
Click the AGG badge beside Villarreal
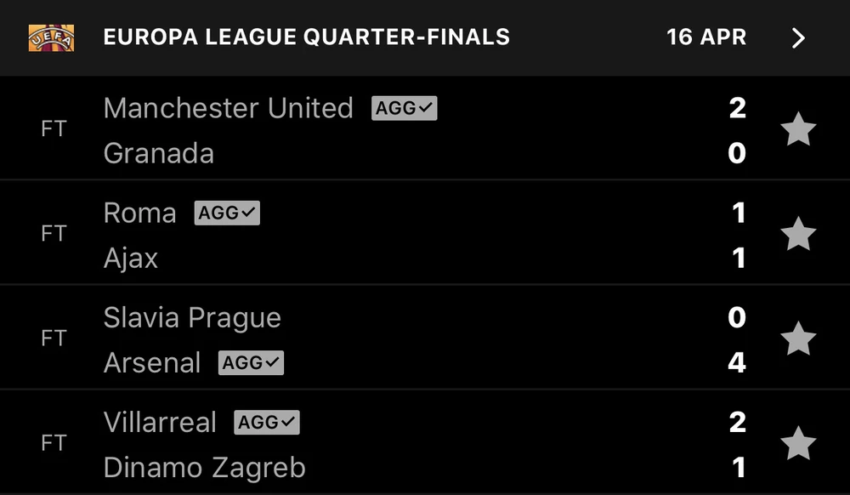[x=267, y=422]
